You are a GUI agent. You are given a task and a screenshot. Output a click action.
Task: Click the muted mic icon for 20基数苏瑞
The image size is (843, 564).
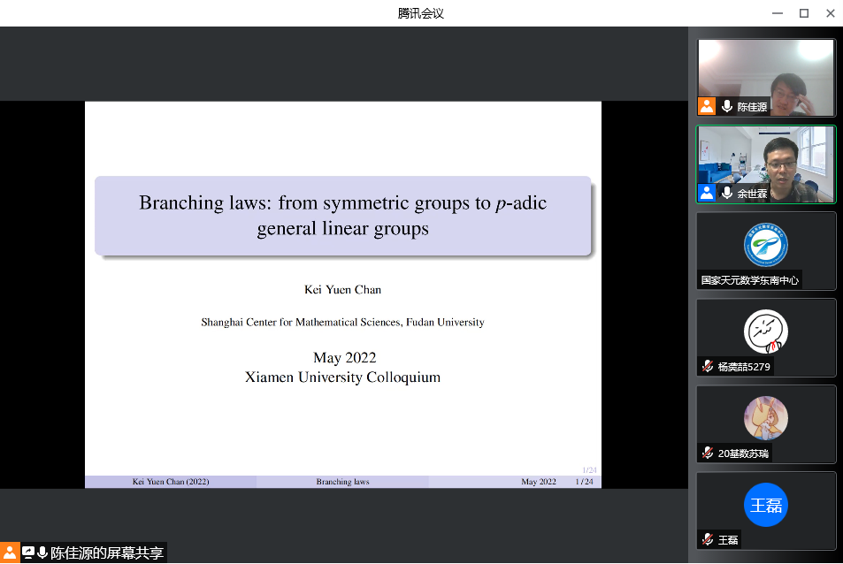click(708, 453)
